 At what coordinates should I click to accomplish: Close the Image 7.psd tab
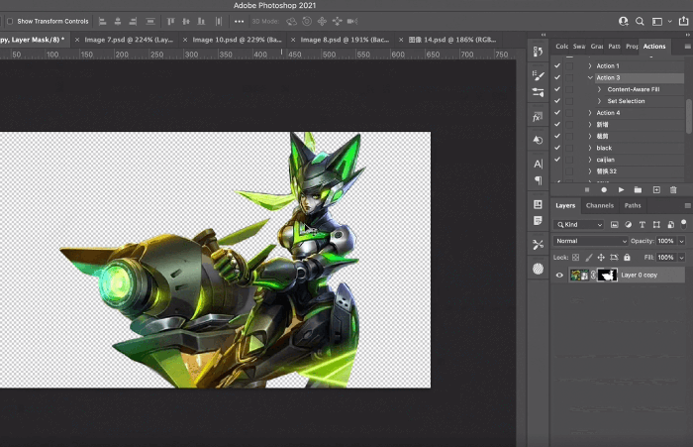coord(77,40)
